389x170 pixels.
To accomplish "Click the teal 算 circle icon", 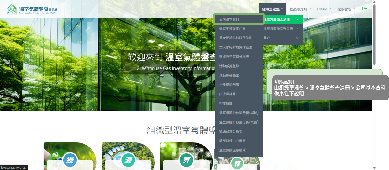I will pyautogui.click(x=187, y=160).
